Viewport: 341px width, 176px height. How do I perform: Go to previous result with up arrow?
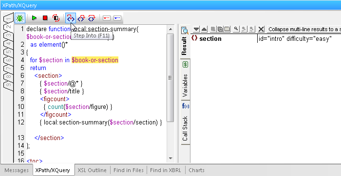204,29
